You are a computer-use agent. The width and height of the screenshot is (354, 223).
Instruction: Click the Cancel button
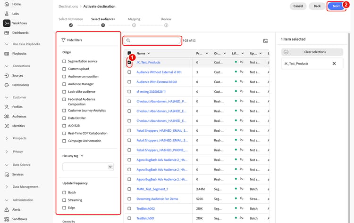(298, 6)
